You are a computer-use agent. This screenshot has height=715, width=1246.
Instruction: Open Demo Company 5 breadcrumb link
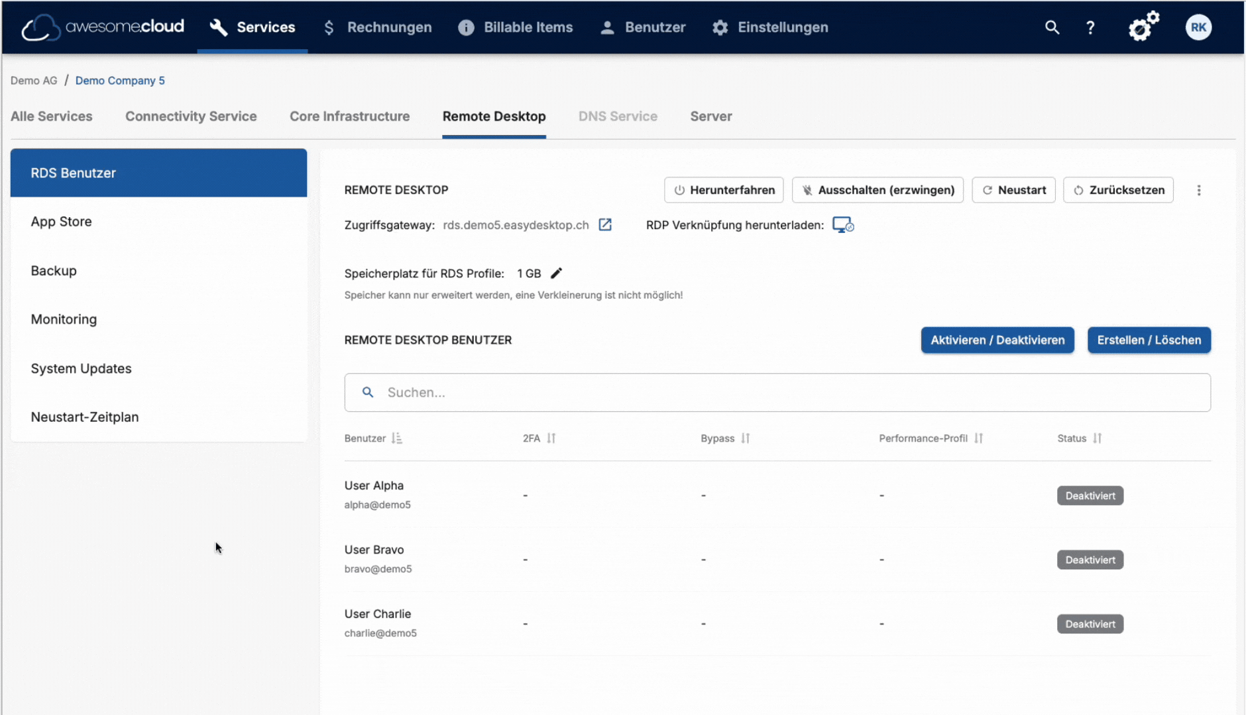[x=120, y=80]
